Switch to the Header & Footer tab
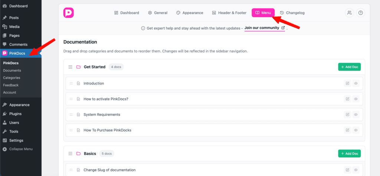Image resolution: width=380 pixels, height=176 pixels. point(229,13)
